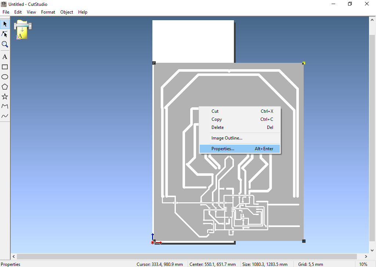Select the arrow selection tool
Screen dimensions: 376x267
pyautogui.click(x=5, y=24)
